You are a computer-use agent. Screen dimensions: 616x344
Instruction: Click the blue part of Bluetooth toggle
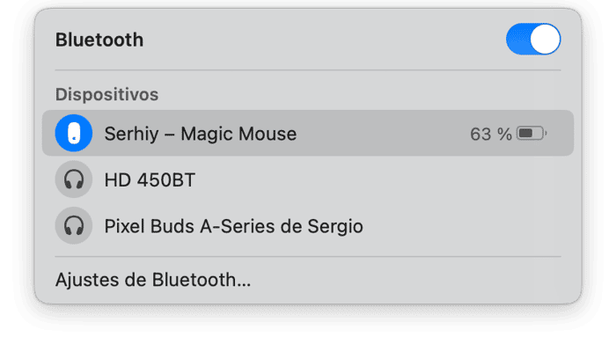518,40
